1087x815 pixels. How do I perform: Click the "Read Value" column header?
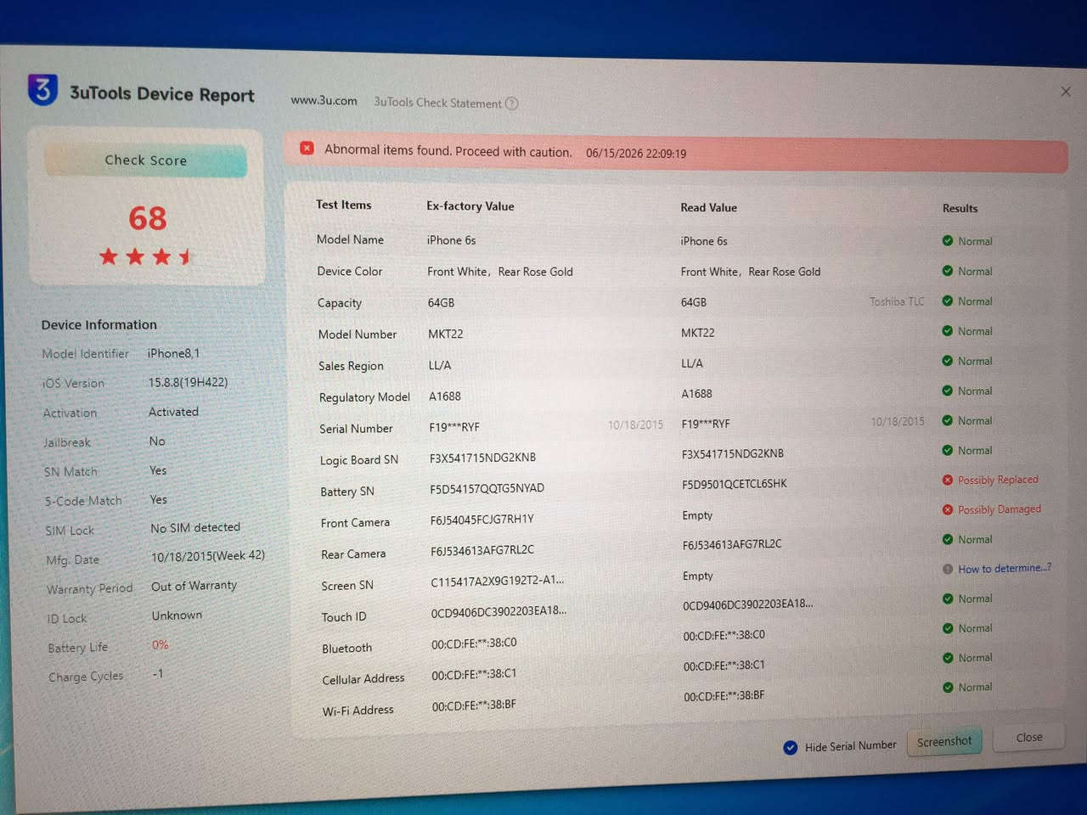pos(708,207)
